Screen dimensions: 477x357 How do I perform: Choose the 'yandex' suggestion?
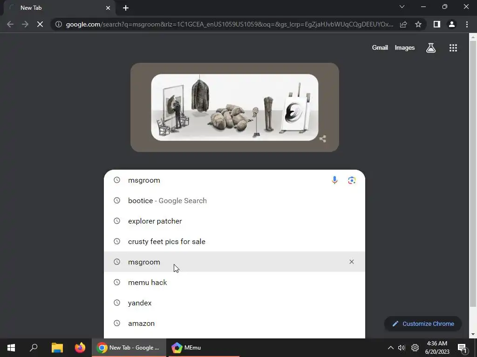click(x=235, y=303)
